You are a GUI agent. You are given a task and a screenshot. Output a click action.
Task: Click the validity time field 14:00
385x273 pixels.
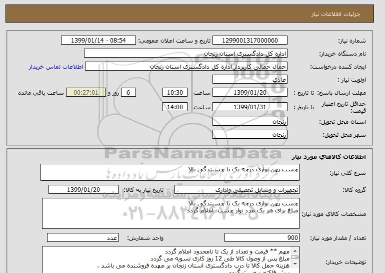click(175, 107)
